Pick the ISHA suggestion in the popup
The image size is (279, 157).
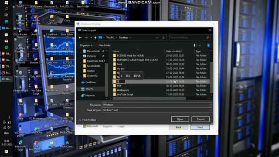137,76
